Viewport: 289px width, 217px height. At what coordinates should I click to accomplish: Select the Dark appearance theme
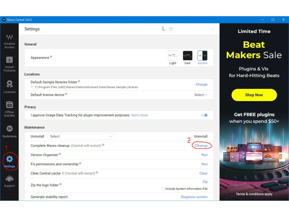[188, 57]
